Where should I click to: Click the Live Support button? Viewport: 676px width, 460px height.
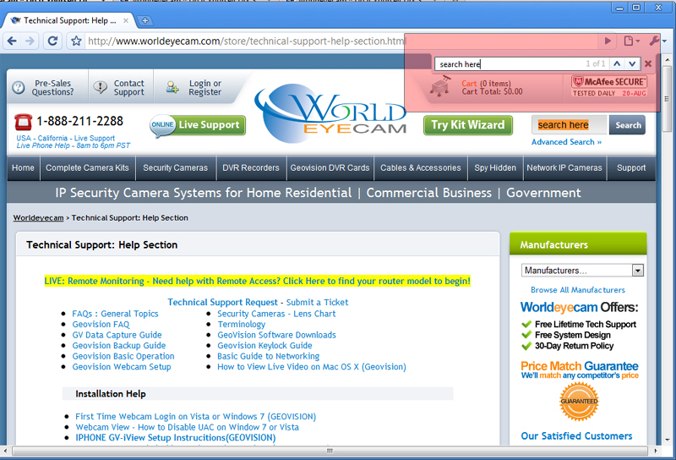[x=198, y=125]
